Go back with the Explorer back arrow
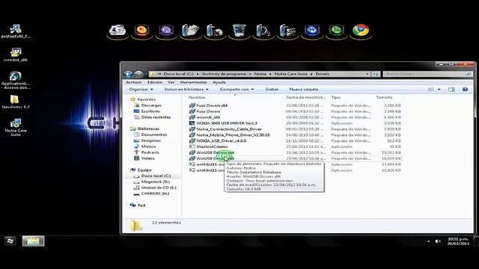The width and height of the screenshot is (479, 269). (x=128, y=74)
